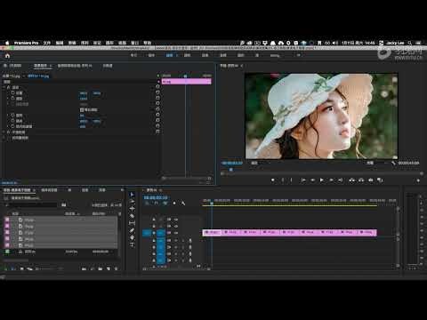The image size is (427, 320).
Task: Select the Selection arrow tool
Action: click(x=133, y=195)
